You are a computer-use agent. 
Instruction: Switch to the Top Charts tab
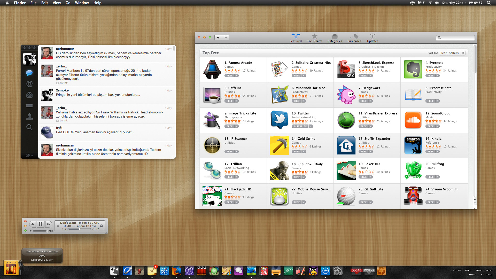[x=315, y=38]
